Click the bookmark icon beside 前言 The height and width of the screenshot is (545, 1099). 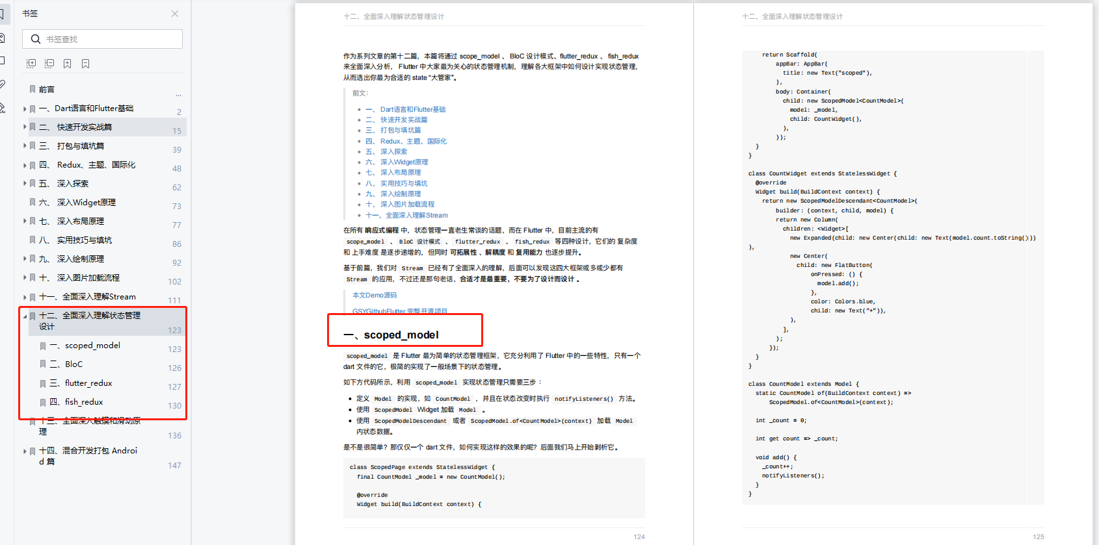(x=33, y=90)
